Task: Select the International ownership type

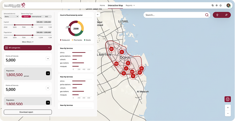Action: (x=36, y=17)
